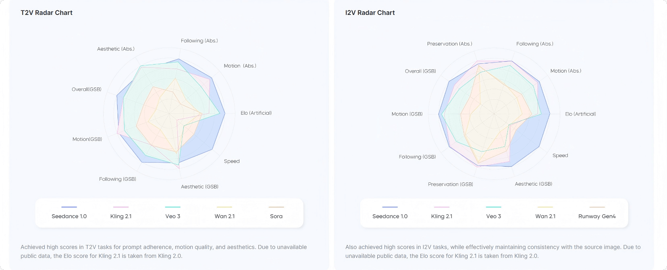
Task: Select the Elo (Artificial) label in I2V chart
Action: pyautogui.click(x=580, y=114)
